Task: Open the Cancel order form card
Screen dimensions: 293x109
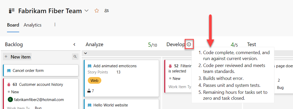Action: [41, 71]
